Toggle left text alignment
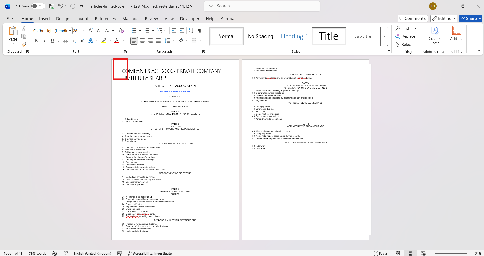 tap(134, 41)
